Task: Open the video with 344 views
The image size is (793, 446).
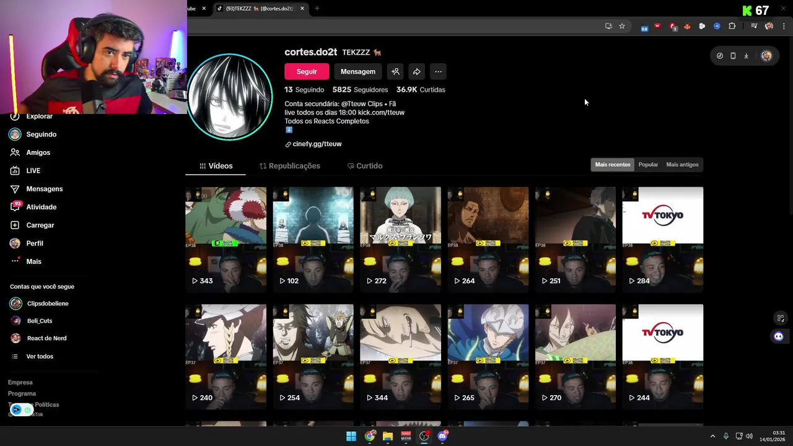Action: pyautogui.click(x=400, y=356)
